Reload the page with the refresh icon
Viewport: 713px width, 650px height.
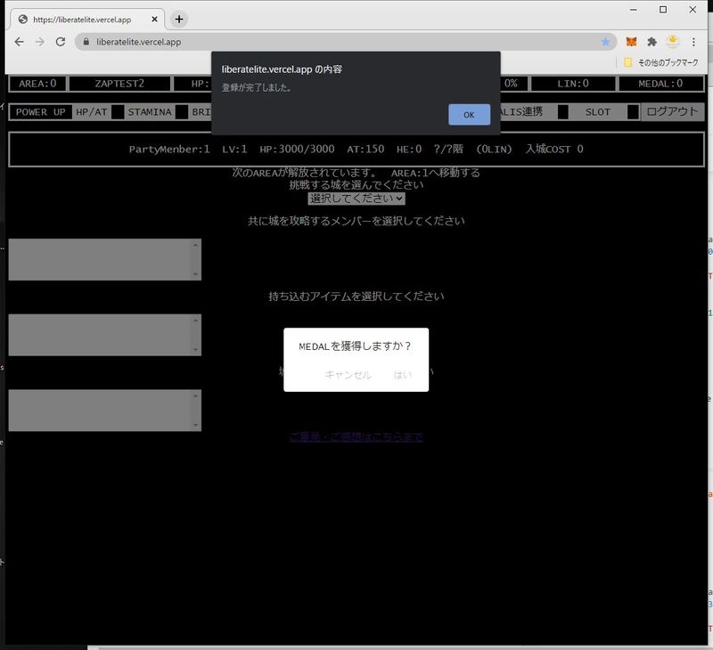[x=61, y=42]
